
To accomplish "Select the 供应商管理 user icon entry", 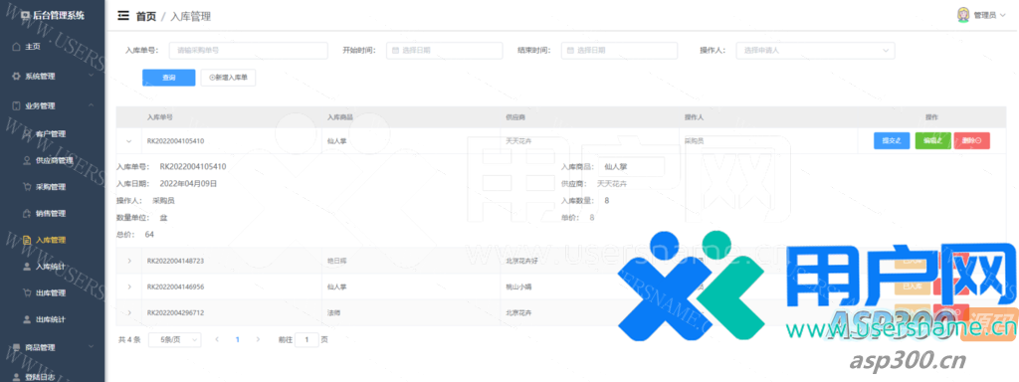I will tap(27, 160).
